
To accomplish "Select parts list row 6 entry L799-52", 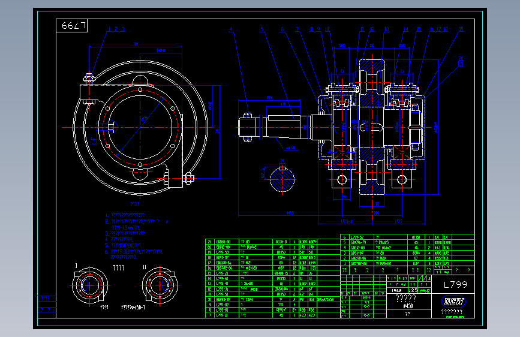I will tap(357, 237).
